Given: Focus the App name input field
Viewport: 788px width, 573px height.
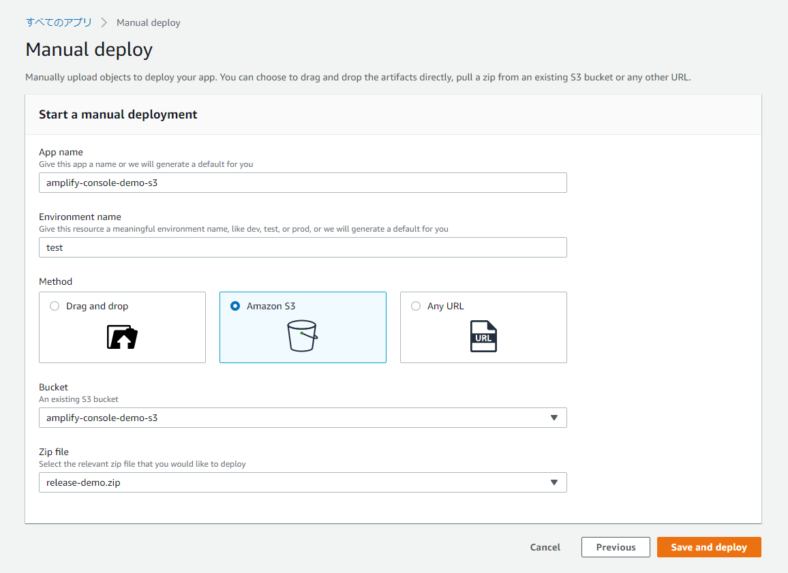Looking at the screenshot, I should point(303,183).
